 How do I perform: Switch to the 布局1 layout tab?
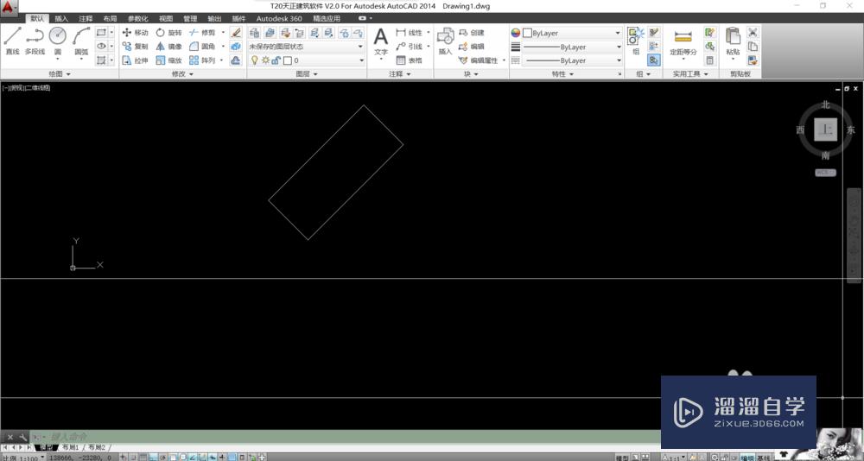pyautogui.click(x=70, y=448)
